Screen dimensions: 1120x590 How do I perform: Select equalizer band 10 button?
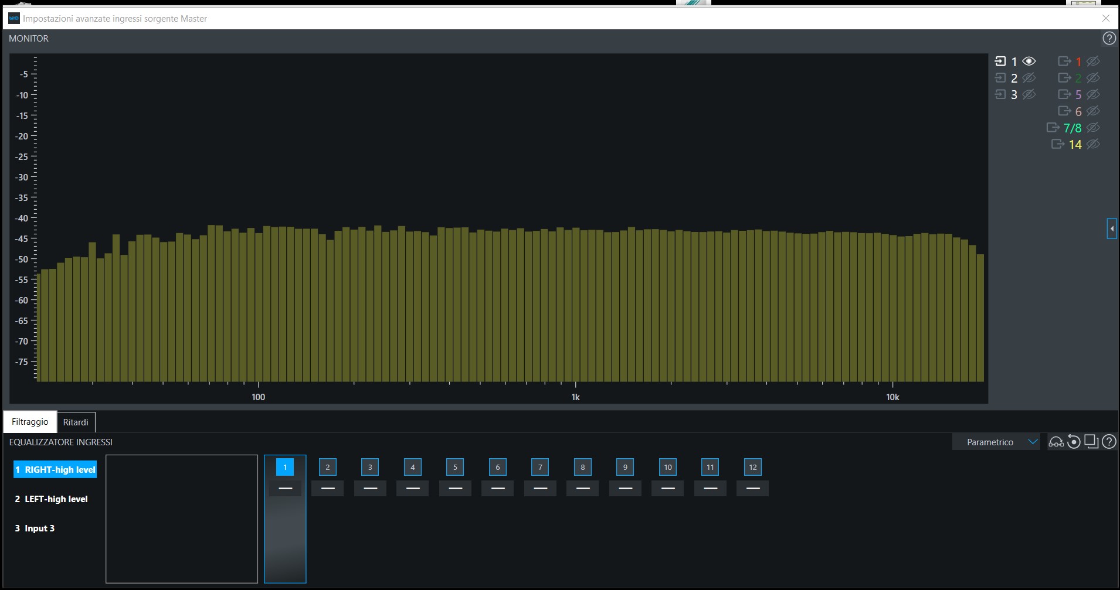(668, 467)
